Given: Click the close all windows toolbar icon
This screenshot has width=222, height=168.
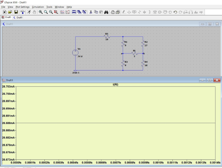Looking at the screenshot, I should (x=84, y=12).
